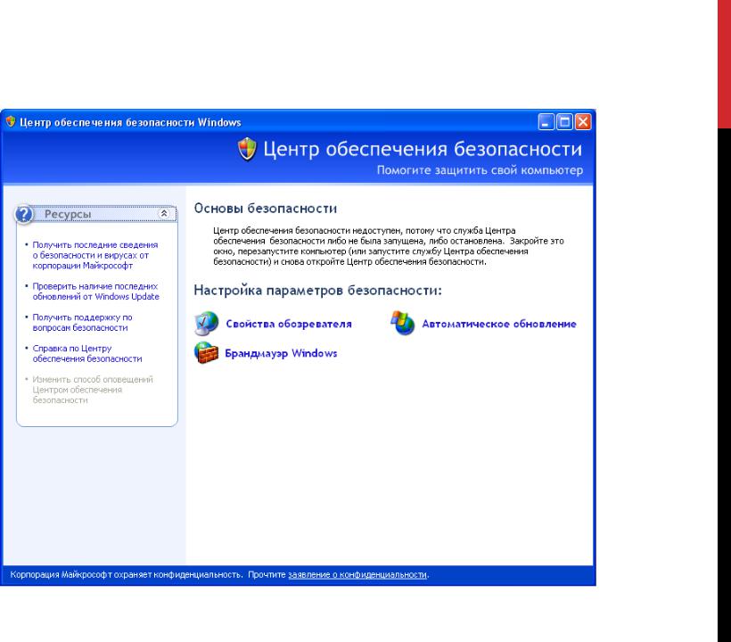This screenshot has height=642, width=731.
Task: Open the Свойства обозревателя link
Action: pyautogui.click(x=289, y=324)
